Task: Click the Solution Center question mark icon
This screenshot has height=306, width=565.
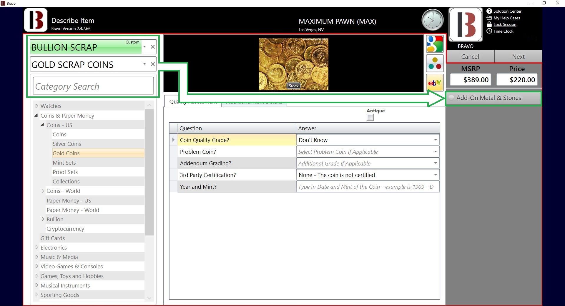Action: [x=489, y=11]
